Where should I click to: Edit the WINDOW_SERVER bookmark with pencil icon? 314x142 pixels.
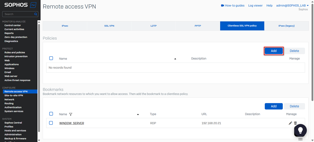coord(290,123)
